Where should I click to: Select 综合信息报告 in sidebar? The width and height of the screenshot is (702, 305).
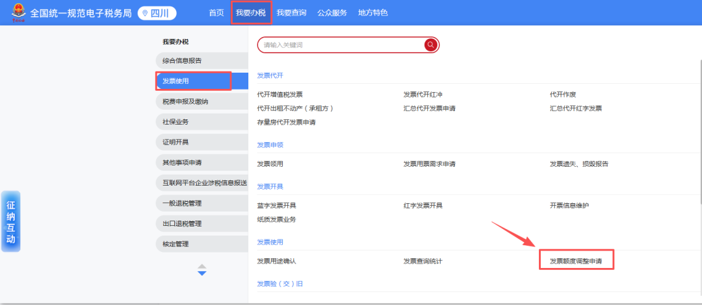pos(202,60)
